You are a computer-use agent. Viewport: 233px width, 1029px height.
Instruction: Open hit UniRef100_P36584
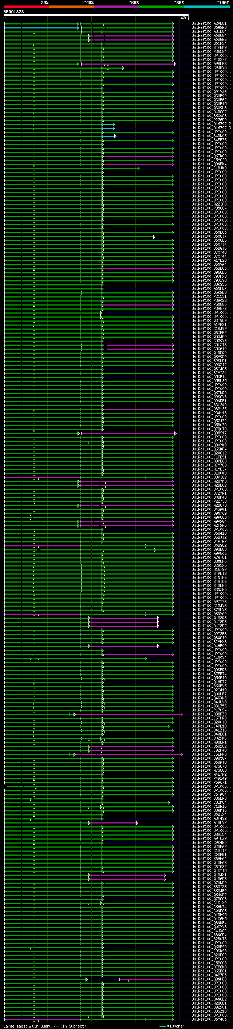(209, 51)
